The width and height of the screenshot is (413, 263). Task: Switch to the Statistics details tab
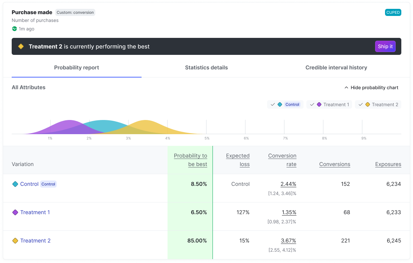(x=206, y=68)
